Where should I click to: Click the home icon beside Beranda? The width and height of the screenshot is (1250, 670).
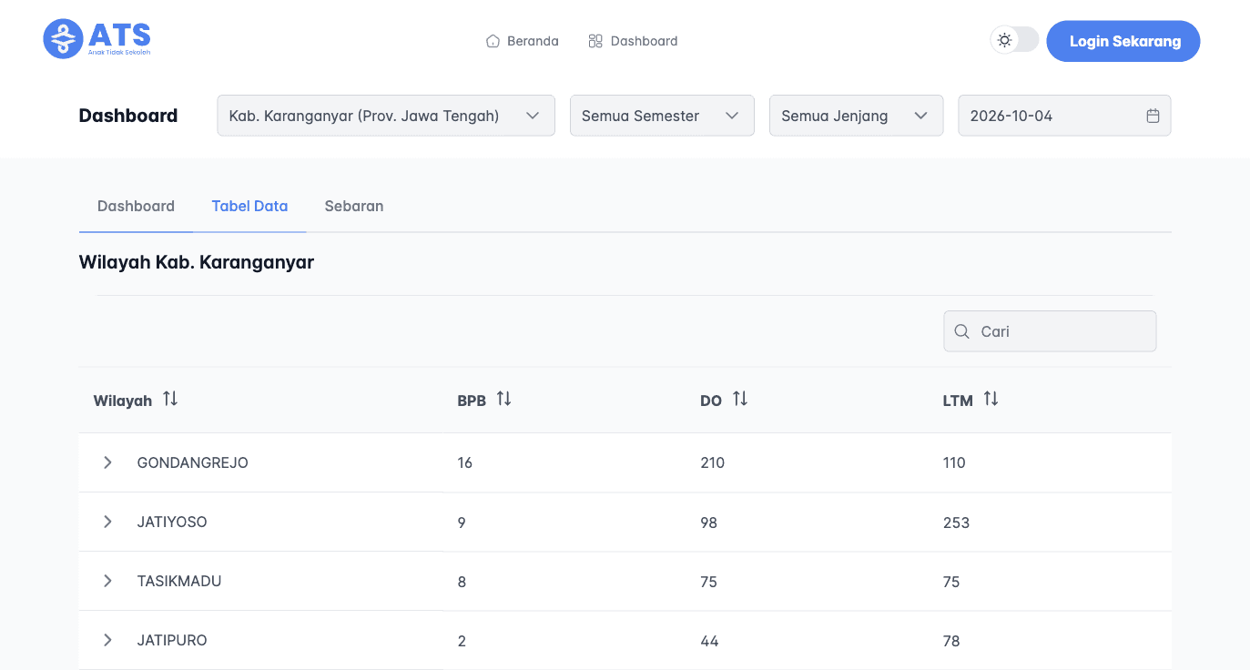(493, 41)
